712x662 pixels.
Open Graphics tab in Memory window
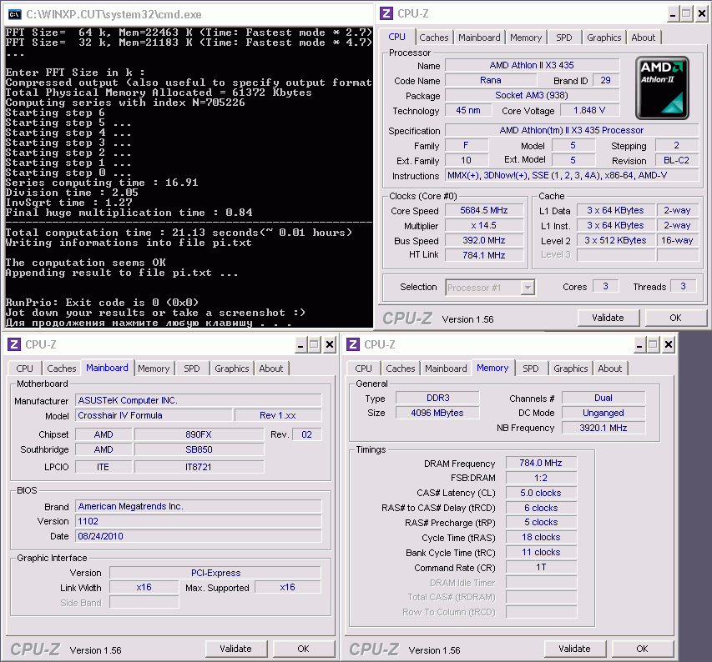coord(570,369)
